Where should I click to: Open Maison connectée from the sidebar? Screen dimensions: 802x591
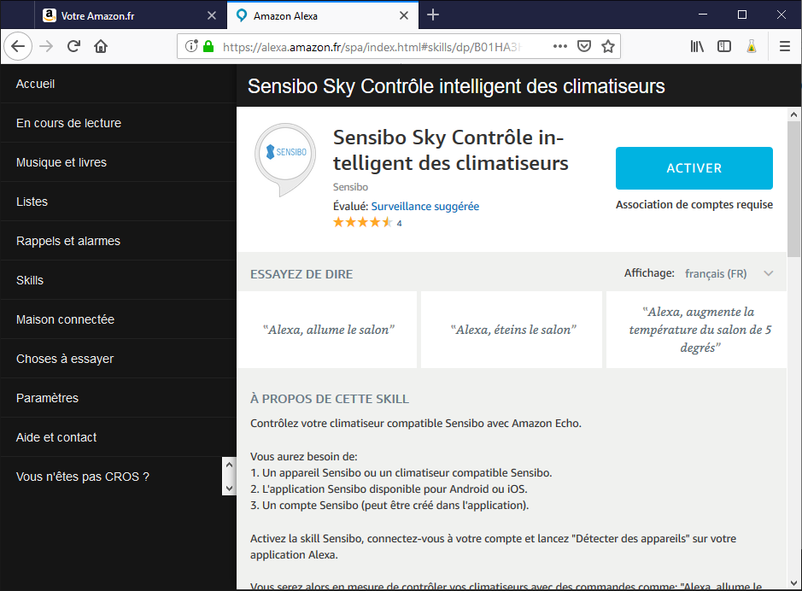65,319
